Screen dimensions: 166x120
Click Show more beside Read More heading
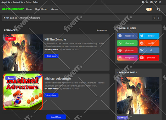pyautogui.click(x=102, y=30)
